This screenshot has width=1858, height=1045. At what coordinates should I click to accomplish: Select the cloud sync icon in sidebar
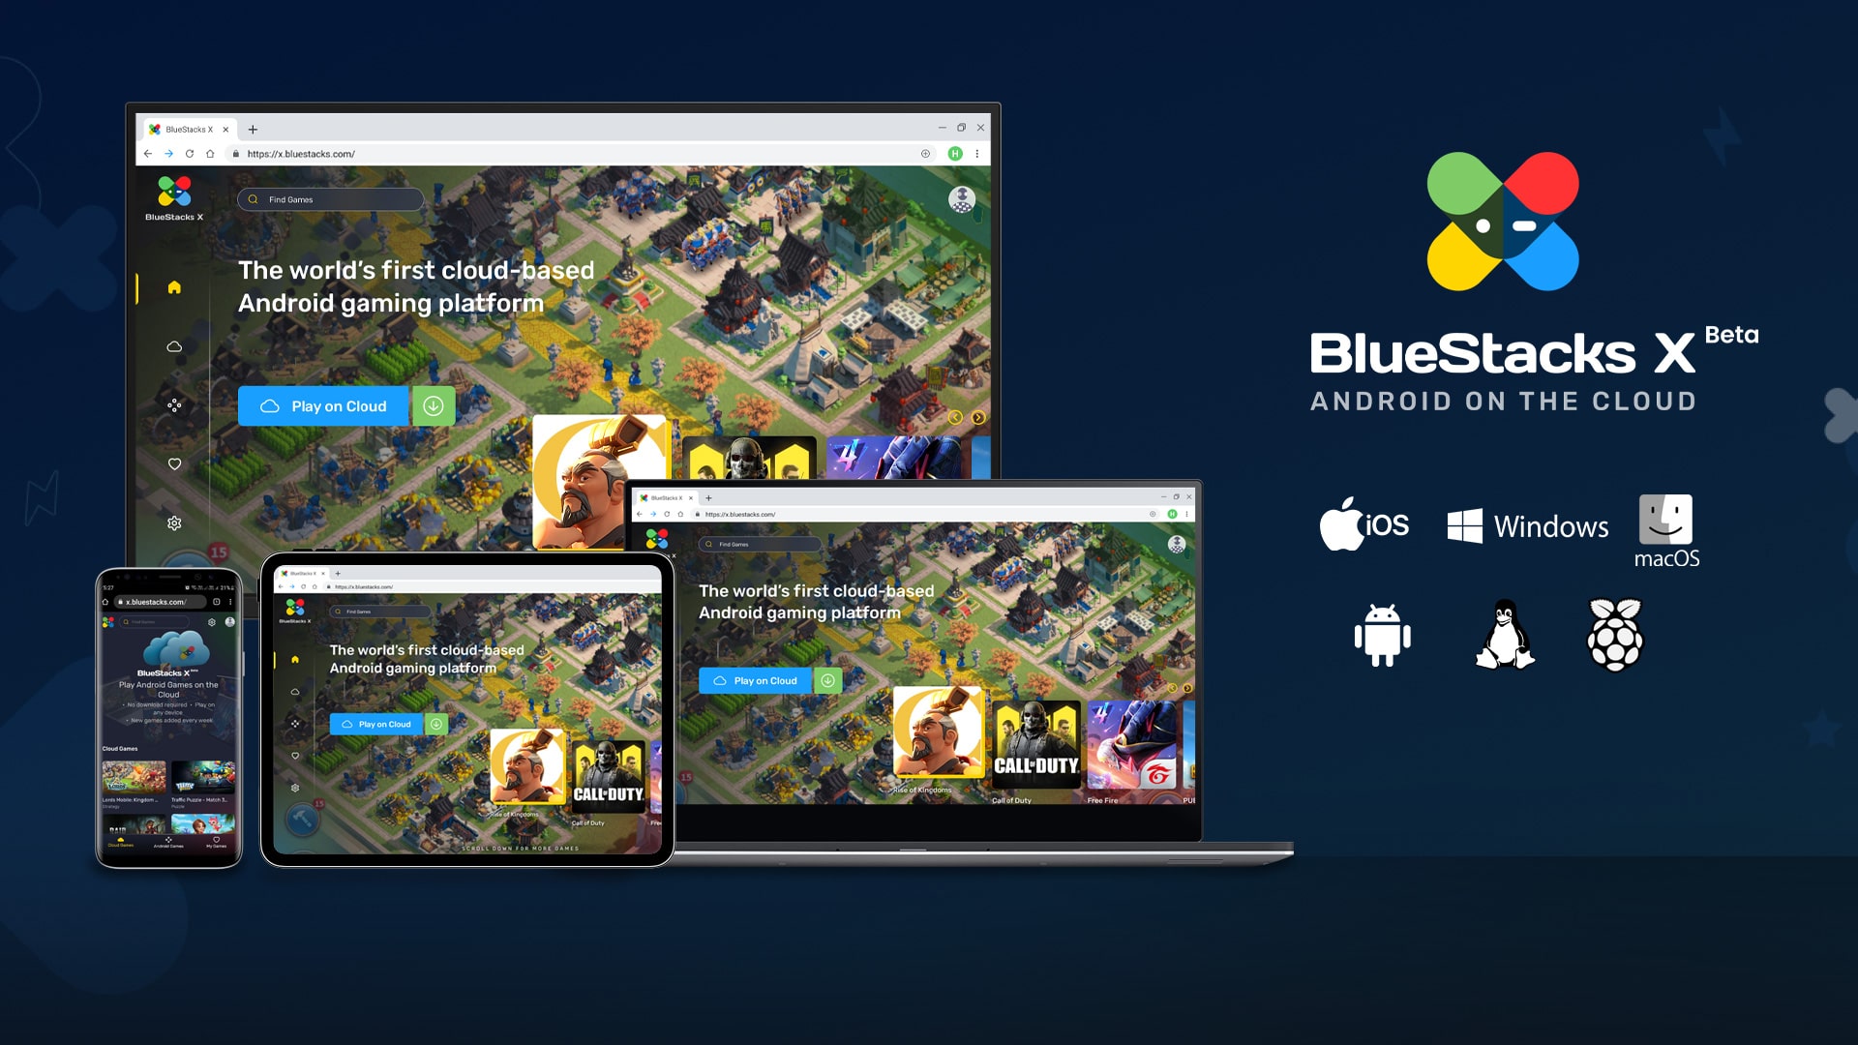tap(173, 345)
